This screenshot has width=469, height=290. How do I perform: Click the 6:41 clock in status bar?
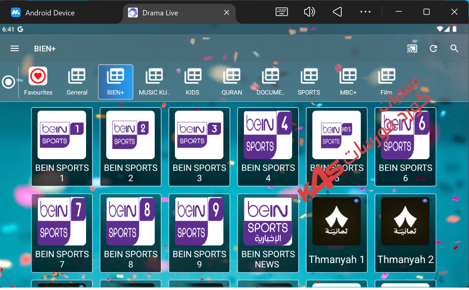pyautogui.click(x=8, y=29)
